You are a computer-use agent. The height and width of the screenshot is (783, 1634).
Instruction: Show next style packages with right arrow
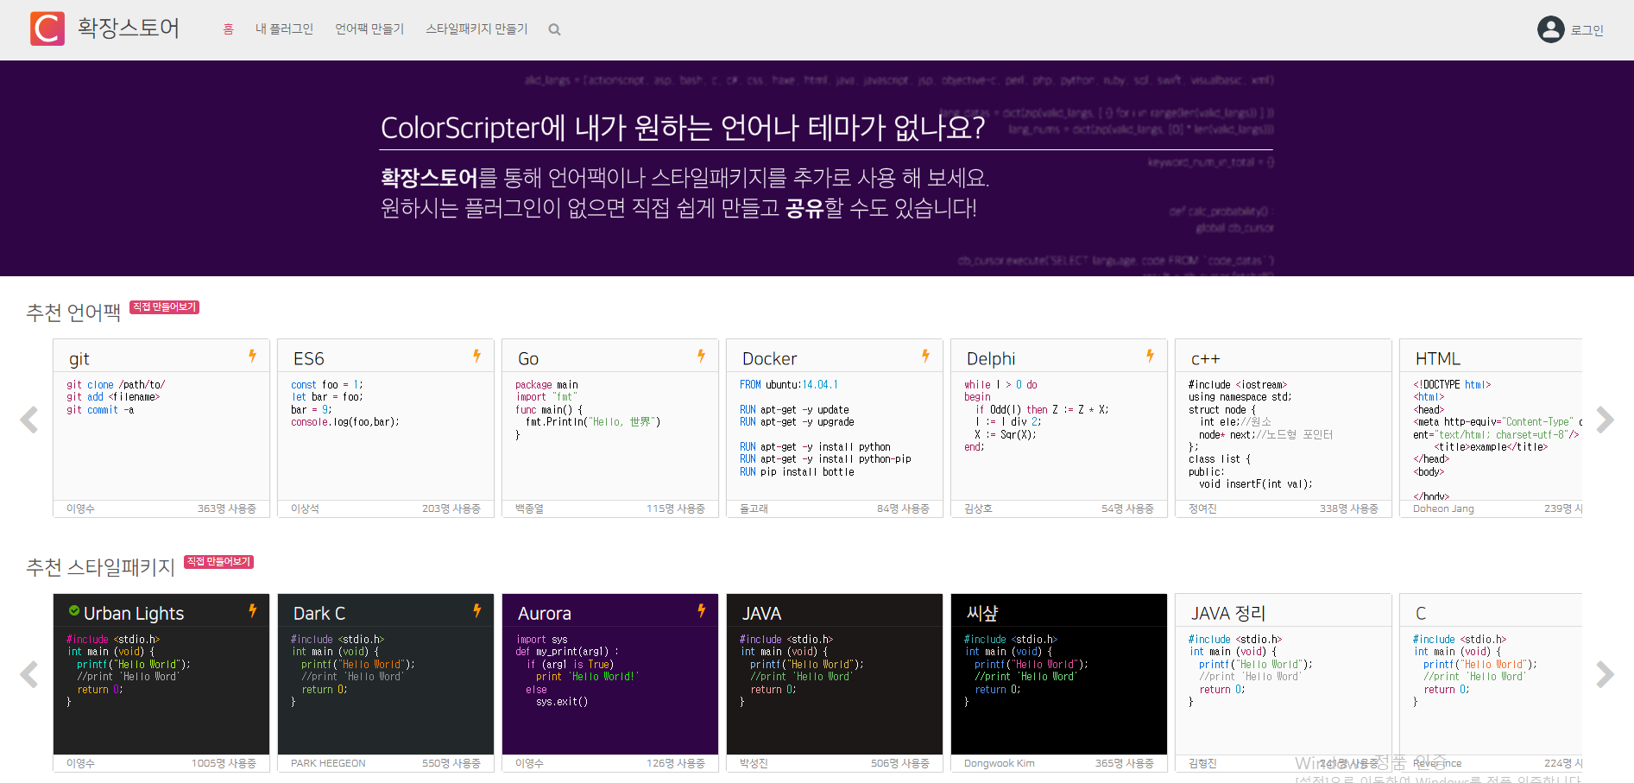1605,674
